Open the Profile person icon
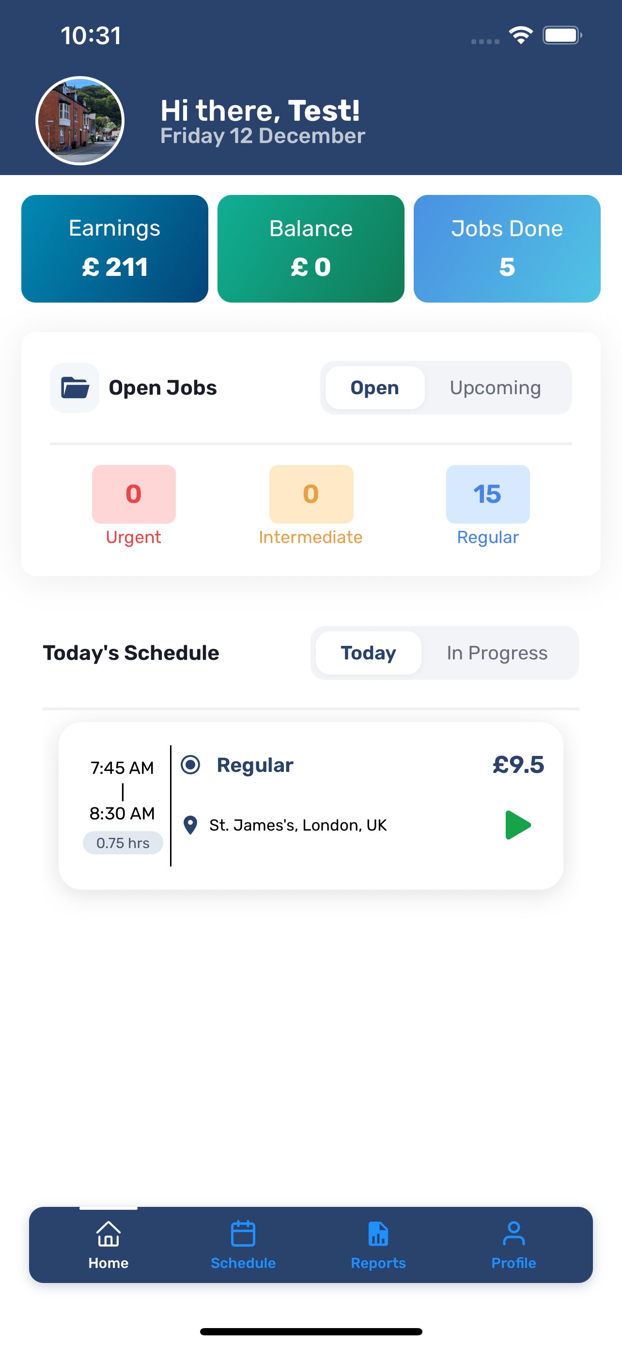 [513, 1234]
